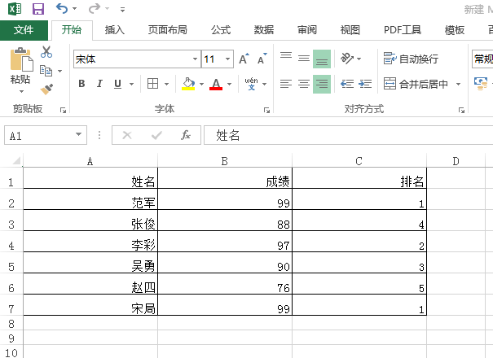This screenshot has height=358, width=493.
Task: Select Center horizontal alignment icon
Action: coord(304,84)
